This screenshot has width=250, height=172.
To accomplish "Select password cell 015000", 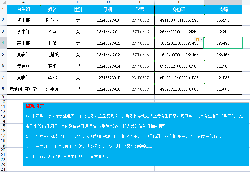I will pyautogui.click(x=223, y=89).
